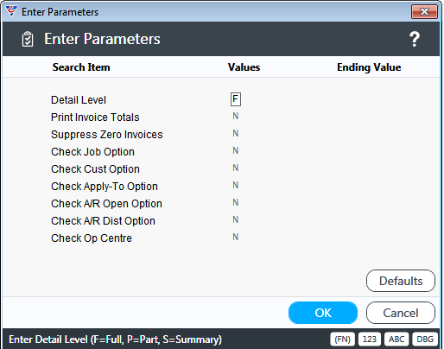This screenshot has width=444, height=349.
Task: Click the clipboard checklist icon in header
Action: [x=28, y=39]
